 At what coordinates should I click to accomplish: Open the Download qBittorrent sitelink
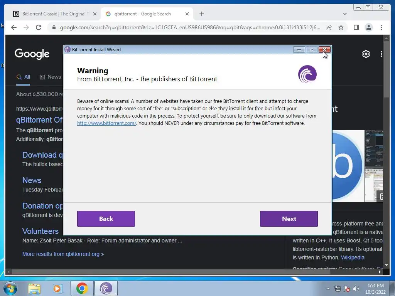point(42,155)
